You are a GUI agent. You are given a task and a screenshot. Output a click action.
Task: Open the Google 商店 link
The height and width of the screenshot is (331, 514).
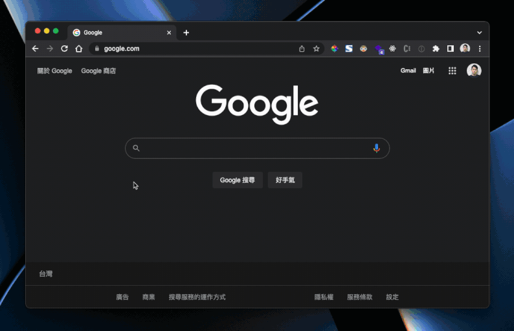pos(98,70)
